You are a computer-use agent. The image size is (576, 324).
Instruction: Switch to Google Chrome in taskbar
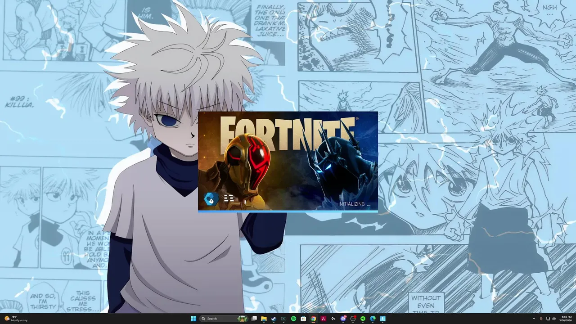click(313, 319)
